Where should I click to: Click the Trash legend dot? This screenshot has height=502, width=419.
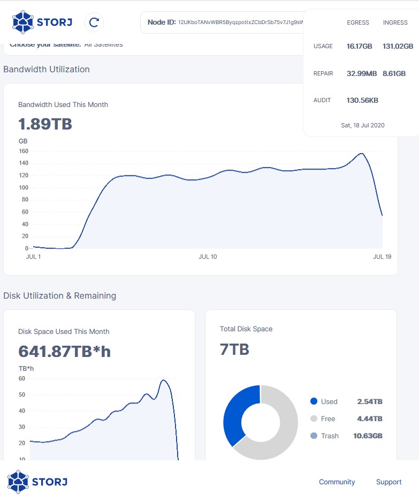[x=314, y=436]
